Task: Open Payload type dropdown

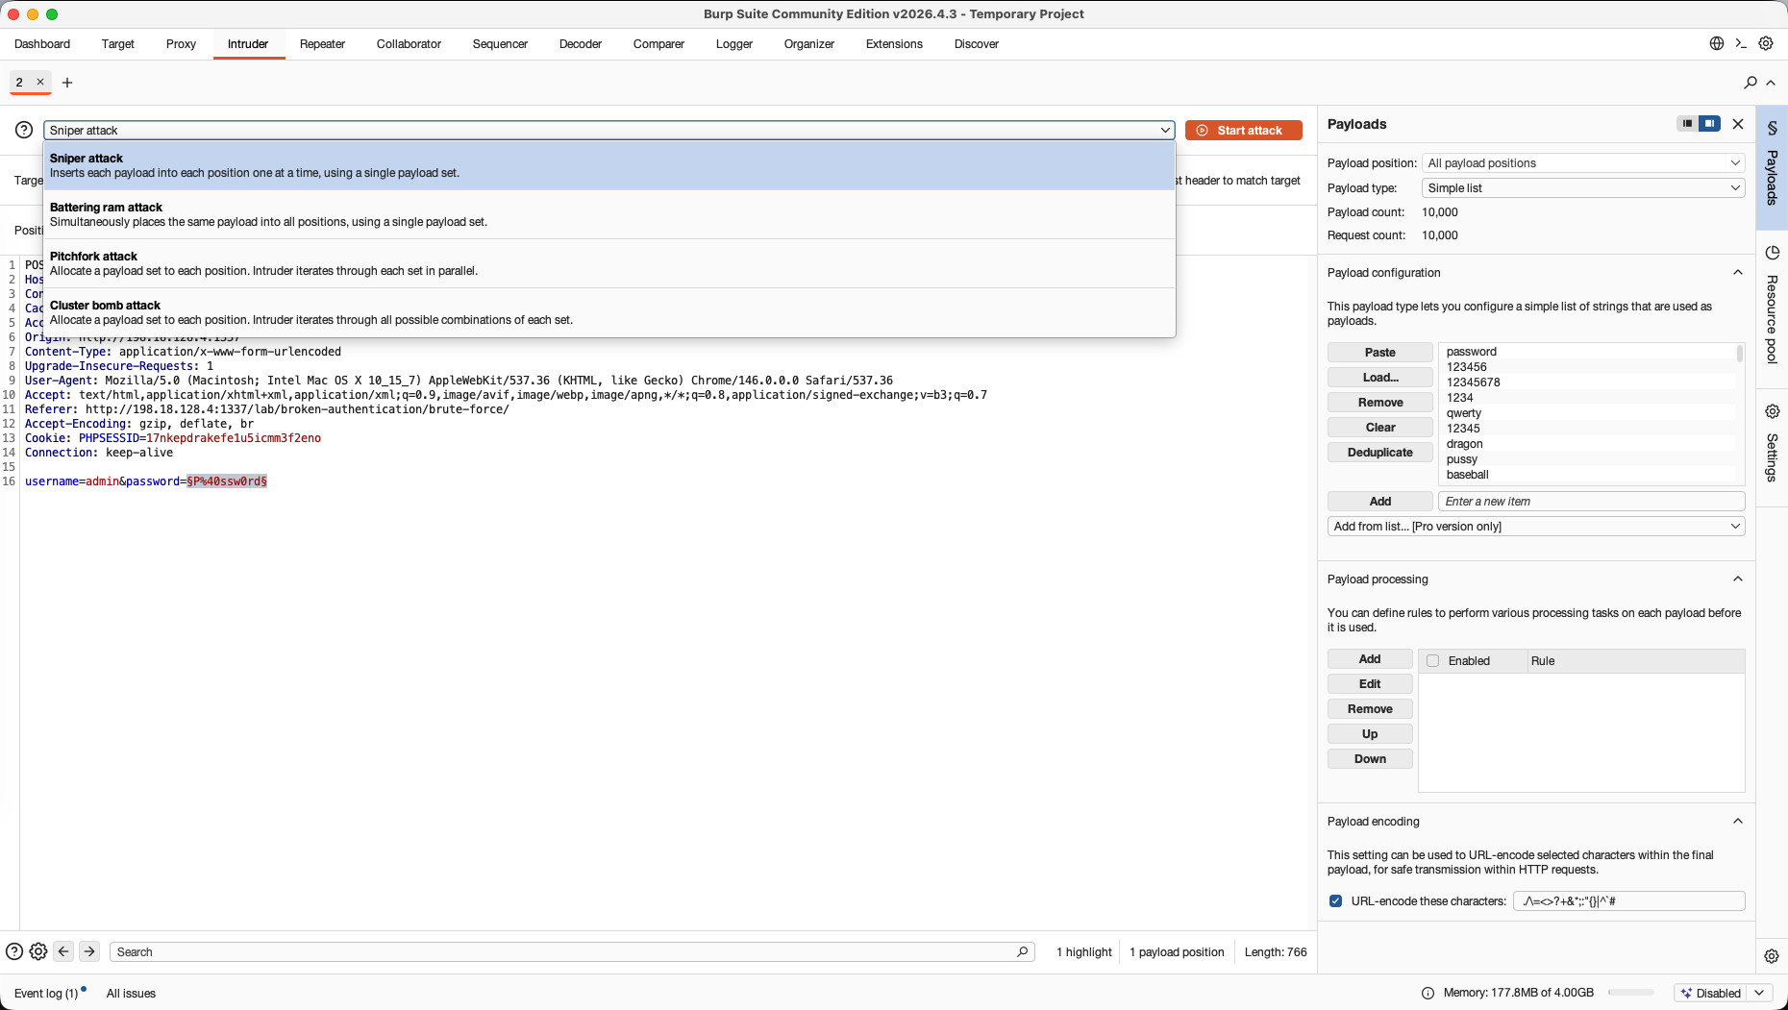Action: tap(1583, 187)
